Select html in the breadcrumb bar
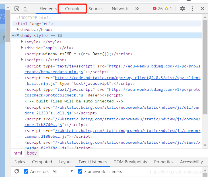 click(x=18, y=153)
